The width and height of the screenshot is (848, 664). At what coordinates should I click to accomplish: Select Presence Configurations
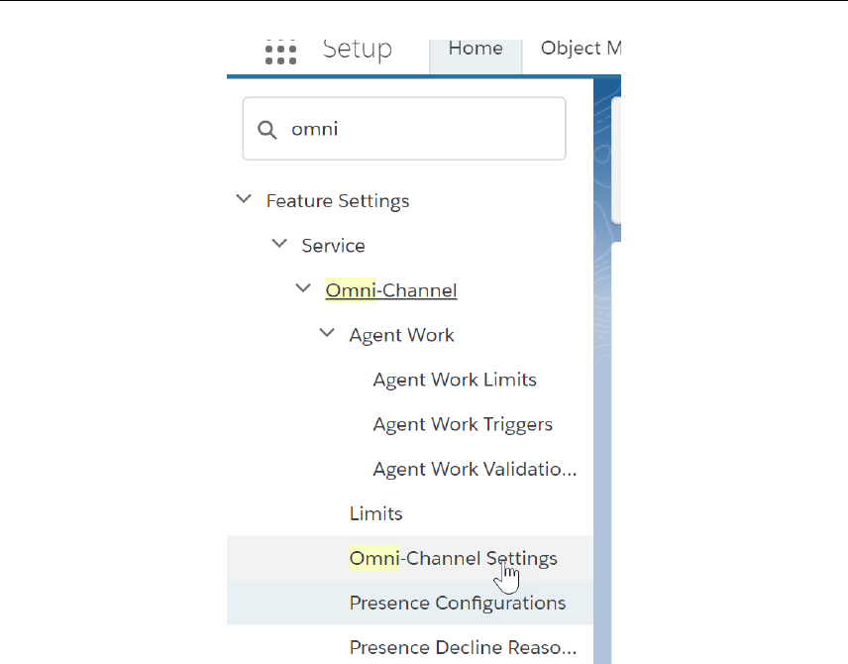[458, 603]
